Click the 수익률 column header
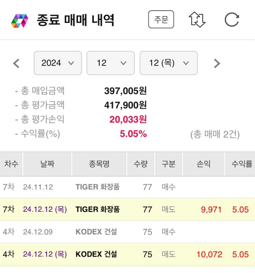Image resolution: width=255 pixels, height=273 pixels. [241, 164]
